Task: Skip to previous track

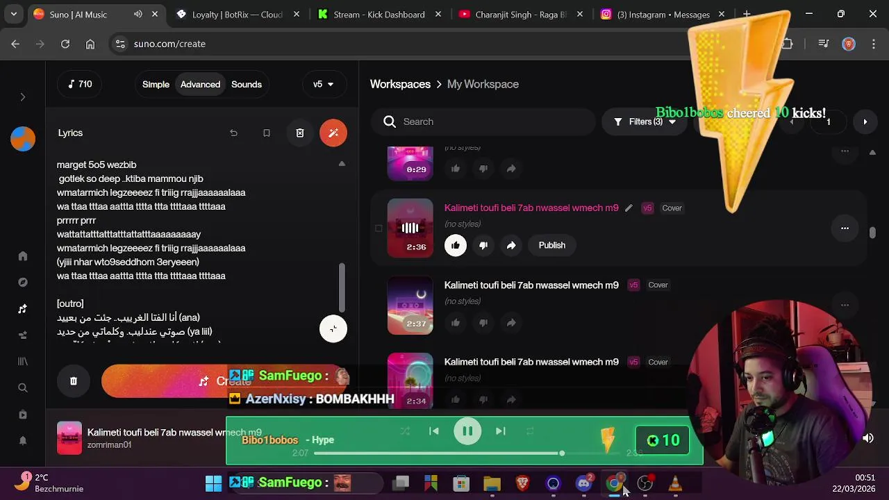Action: pos(434,431)
